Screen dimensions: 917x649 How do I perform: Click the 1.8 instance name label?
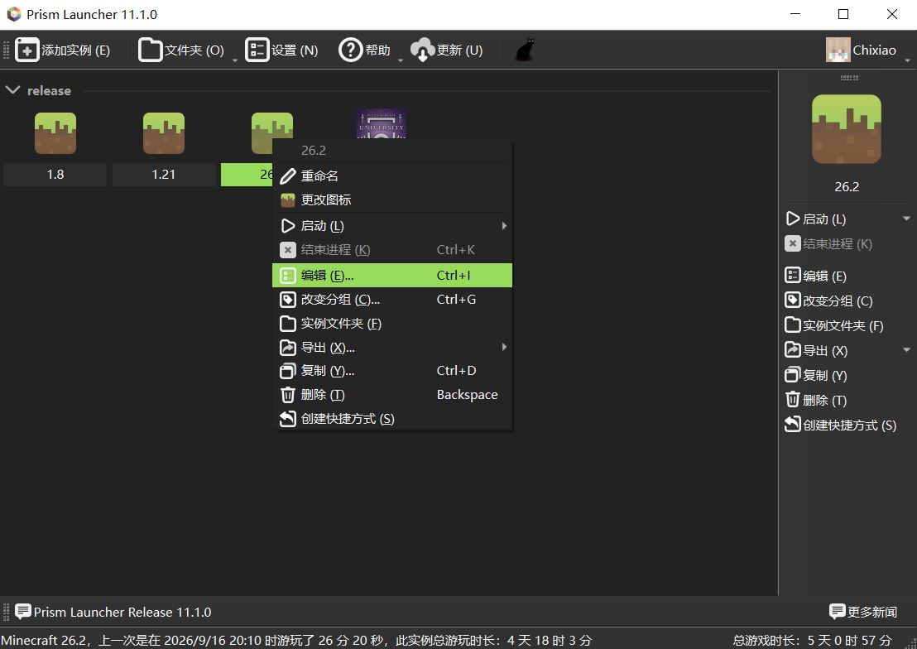[55, 175]
